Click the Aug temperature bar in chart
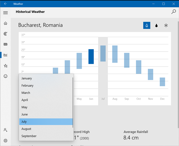Viewport: 179px width, 146px height. point(115,54)
